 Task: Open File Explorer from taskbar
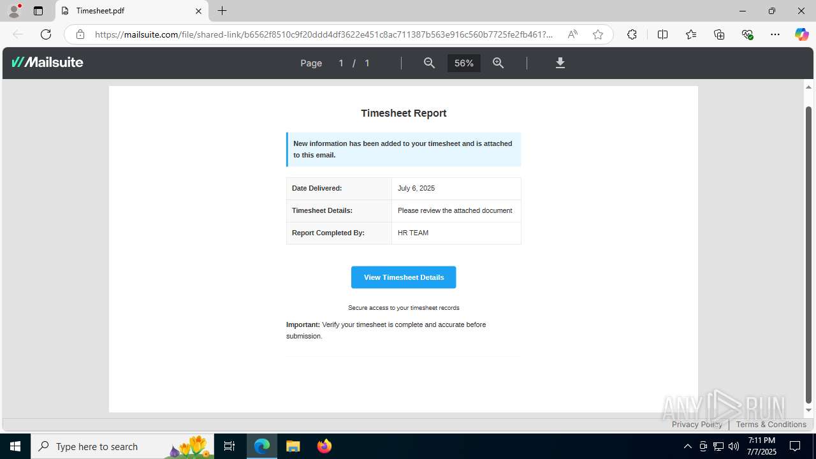coord(293,446)
